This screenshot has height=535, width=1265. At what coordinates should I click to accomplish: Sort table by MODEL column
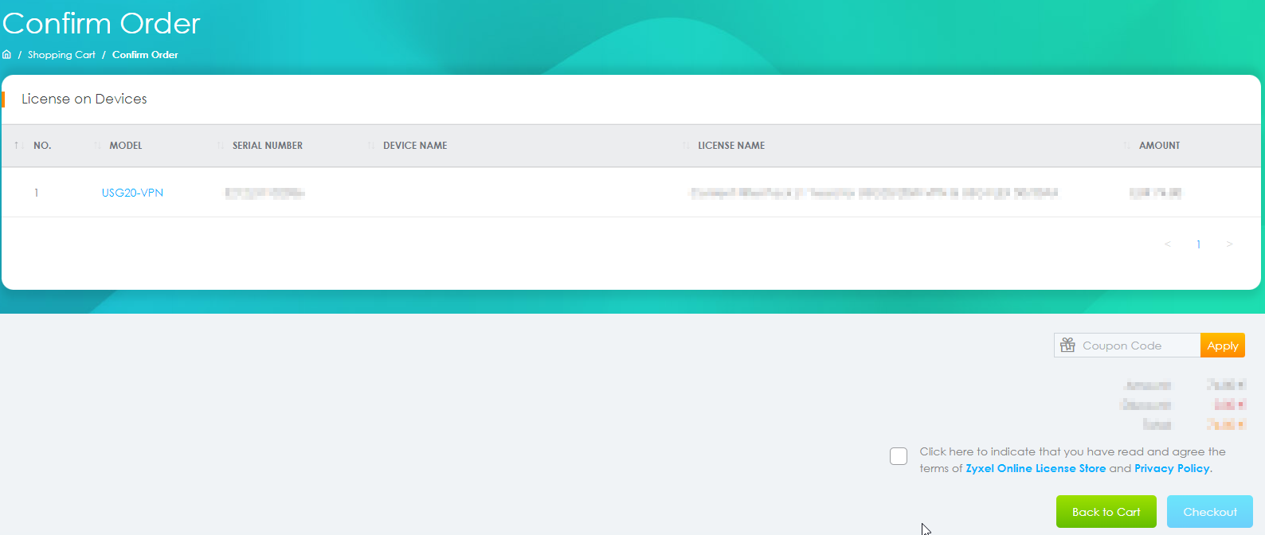(x=125, y=146)
